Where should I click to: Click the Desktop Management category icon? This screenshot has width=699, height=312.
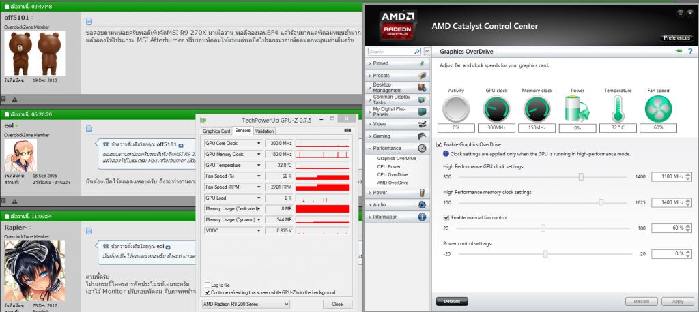coord(422,88)
